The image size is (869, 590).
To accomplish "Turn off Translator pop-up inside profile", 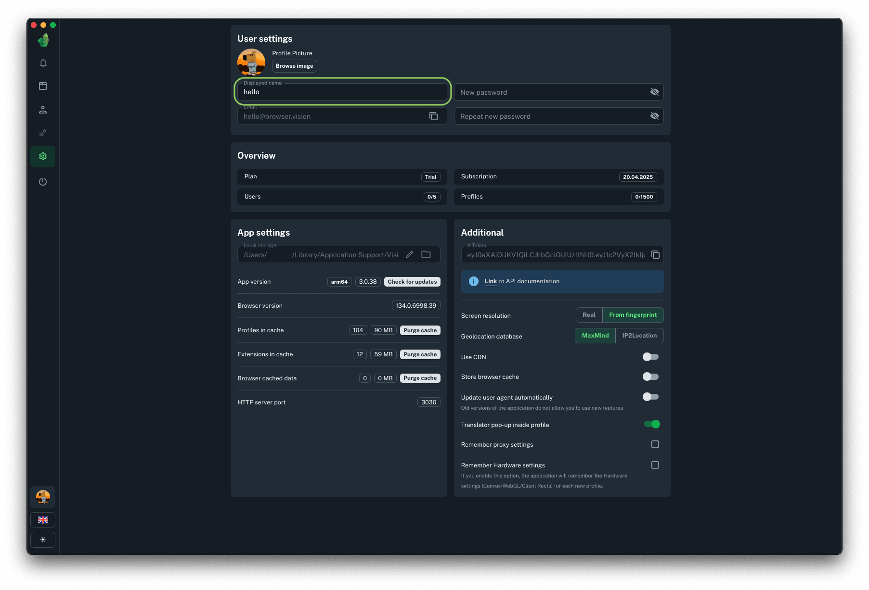I will coord(652,424).
